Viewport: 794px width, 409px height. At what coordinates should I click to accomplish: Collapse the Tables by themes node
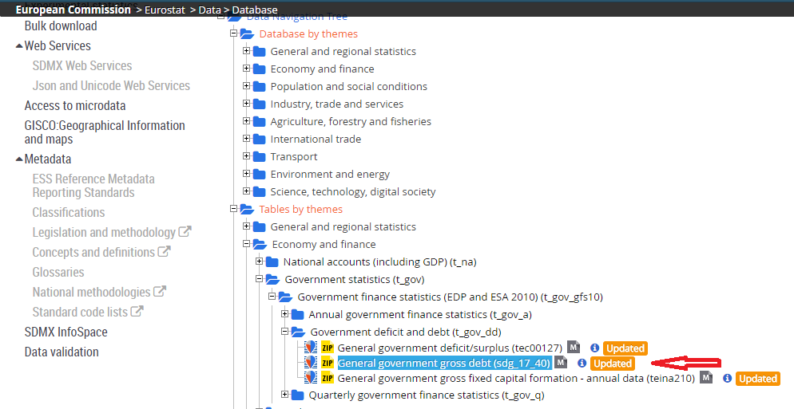[x=233, y=208]
